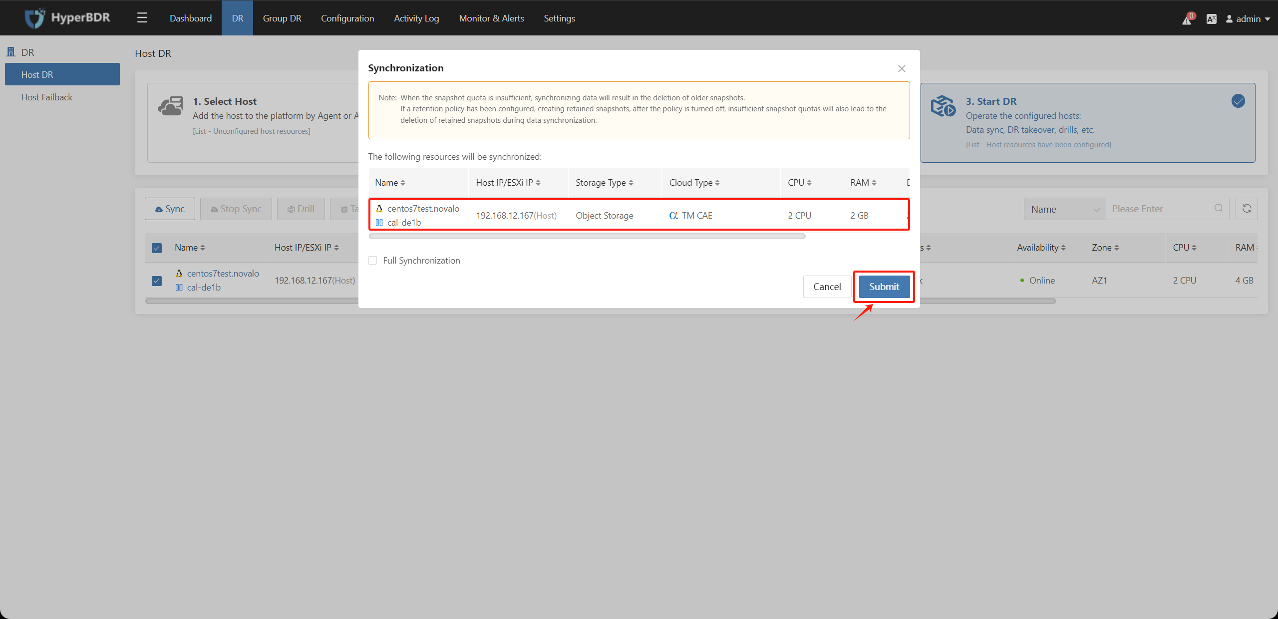Click the refresh list icon button

point(1247,209)
